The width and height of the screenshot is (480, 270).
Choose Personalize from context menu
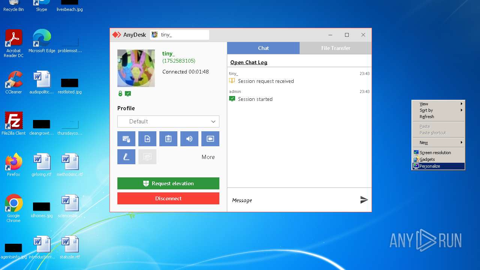(x=438, y=166)
